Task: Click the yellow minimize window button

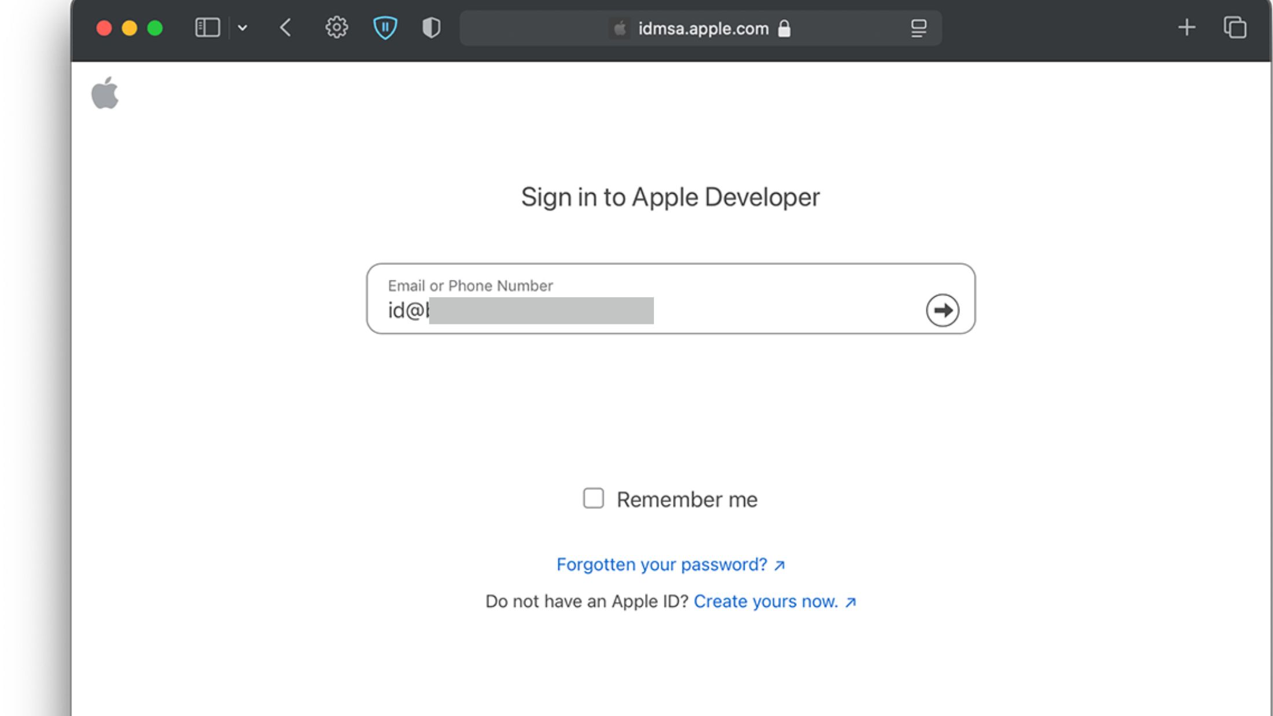Action: coord(130,28)
